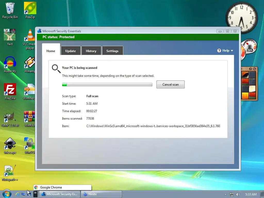Select the Audacity desktop shortcut

pyautogui.click(x=10, y=65)
